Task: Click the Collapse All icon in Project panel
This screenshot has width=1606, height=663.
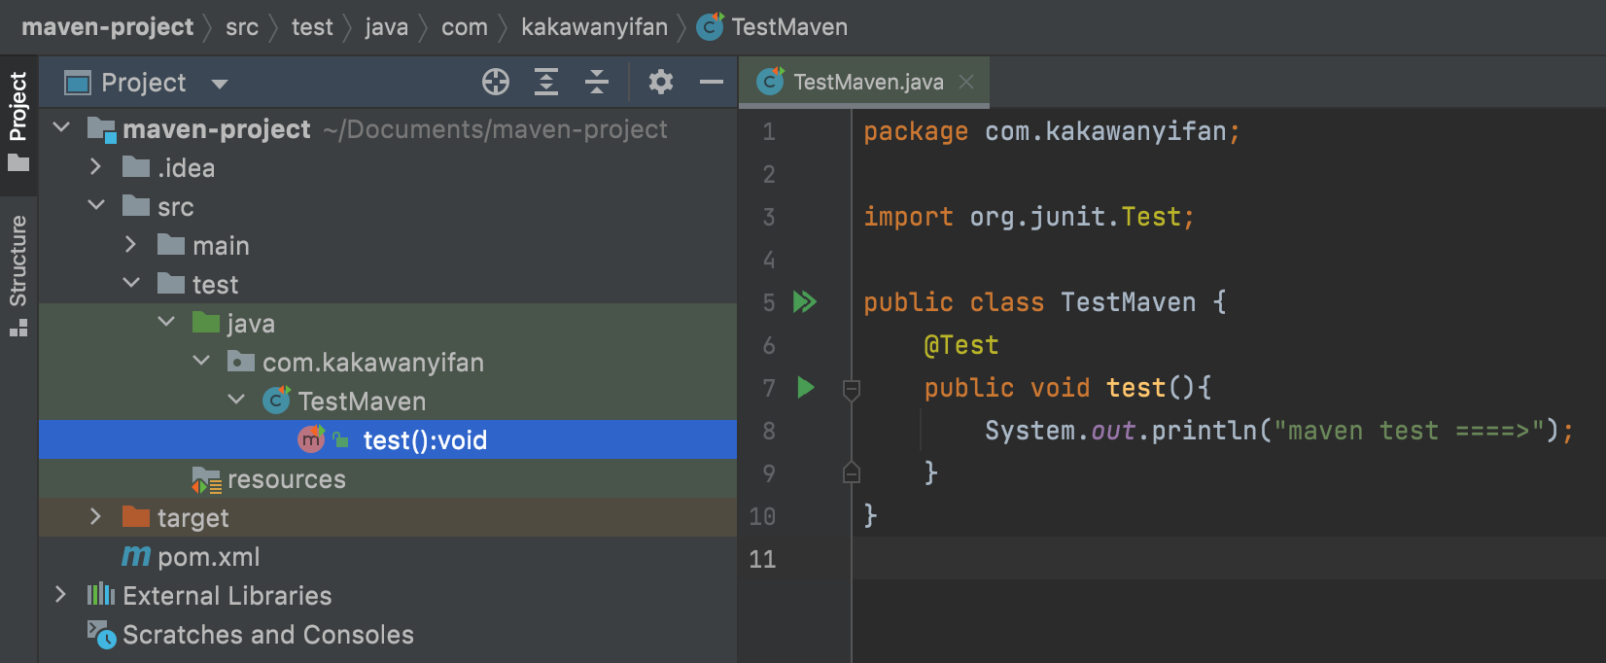Action: [597, 83]
